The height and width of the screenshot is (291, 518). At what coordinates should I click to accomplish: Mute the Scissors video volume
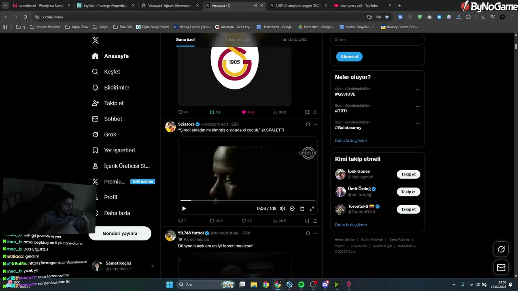pyautogui.click(x=282, y=209)
